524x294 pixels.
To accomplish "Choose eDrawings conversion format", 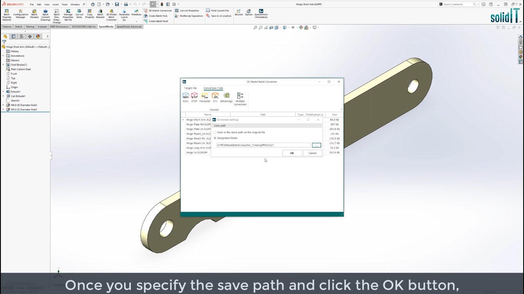I will tap(226, 98).
